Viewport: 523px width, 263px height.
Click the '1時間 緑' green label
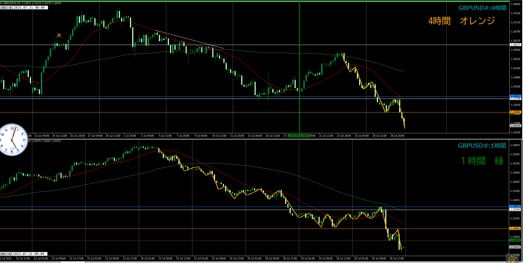[x=482, y=161]
